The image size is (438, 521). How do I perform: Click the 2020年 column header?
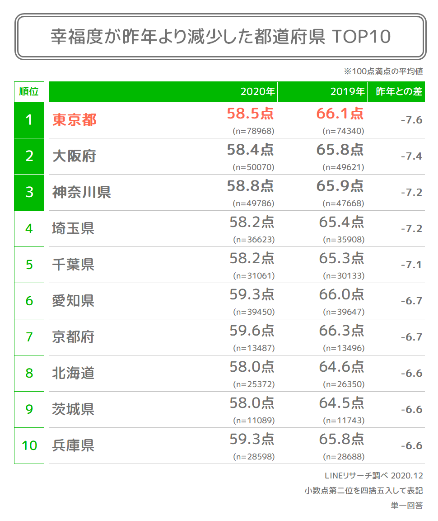[258, 91]
